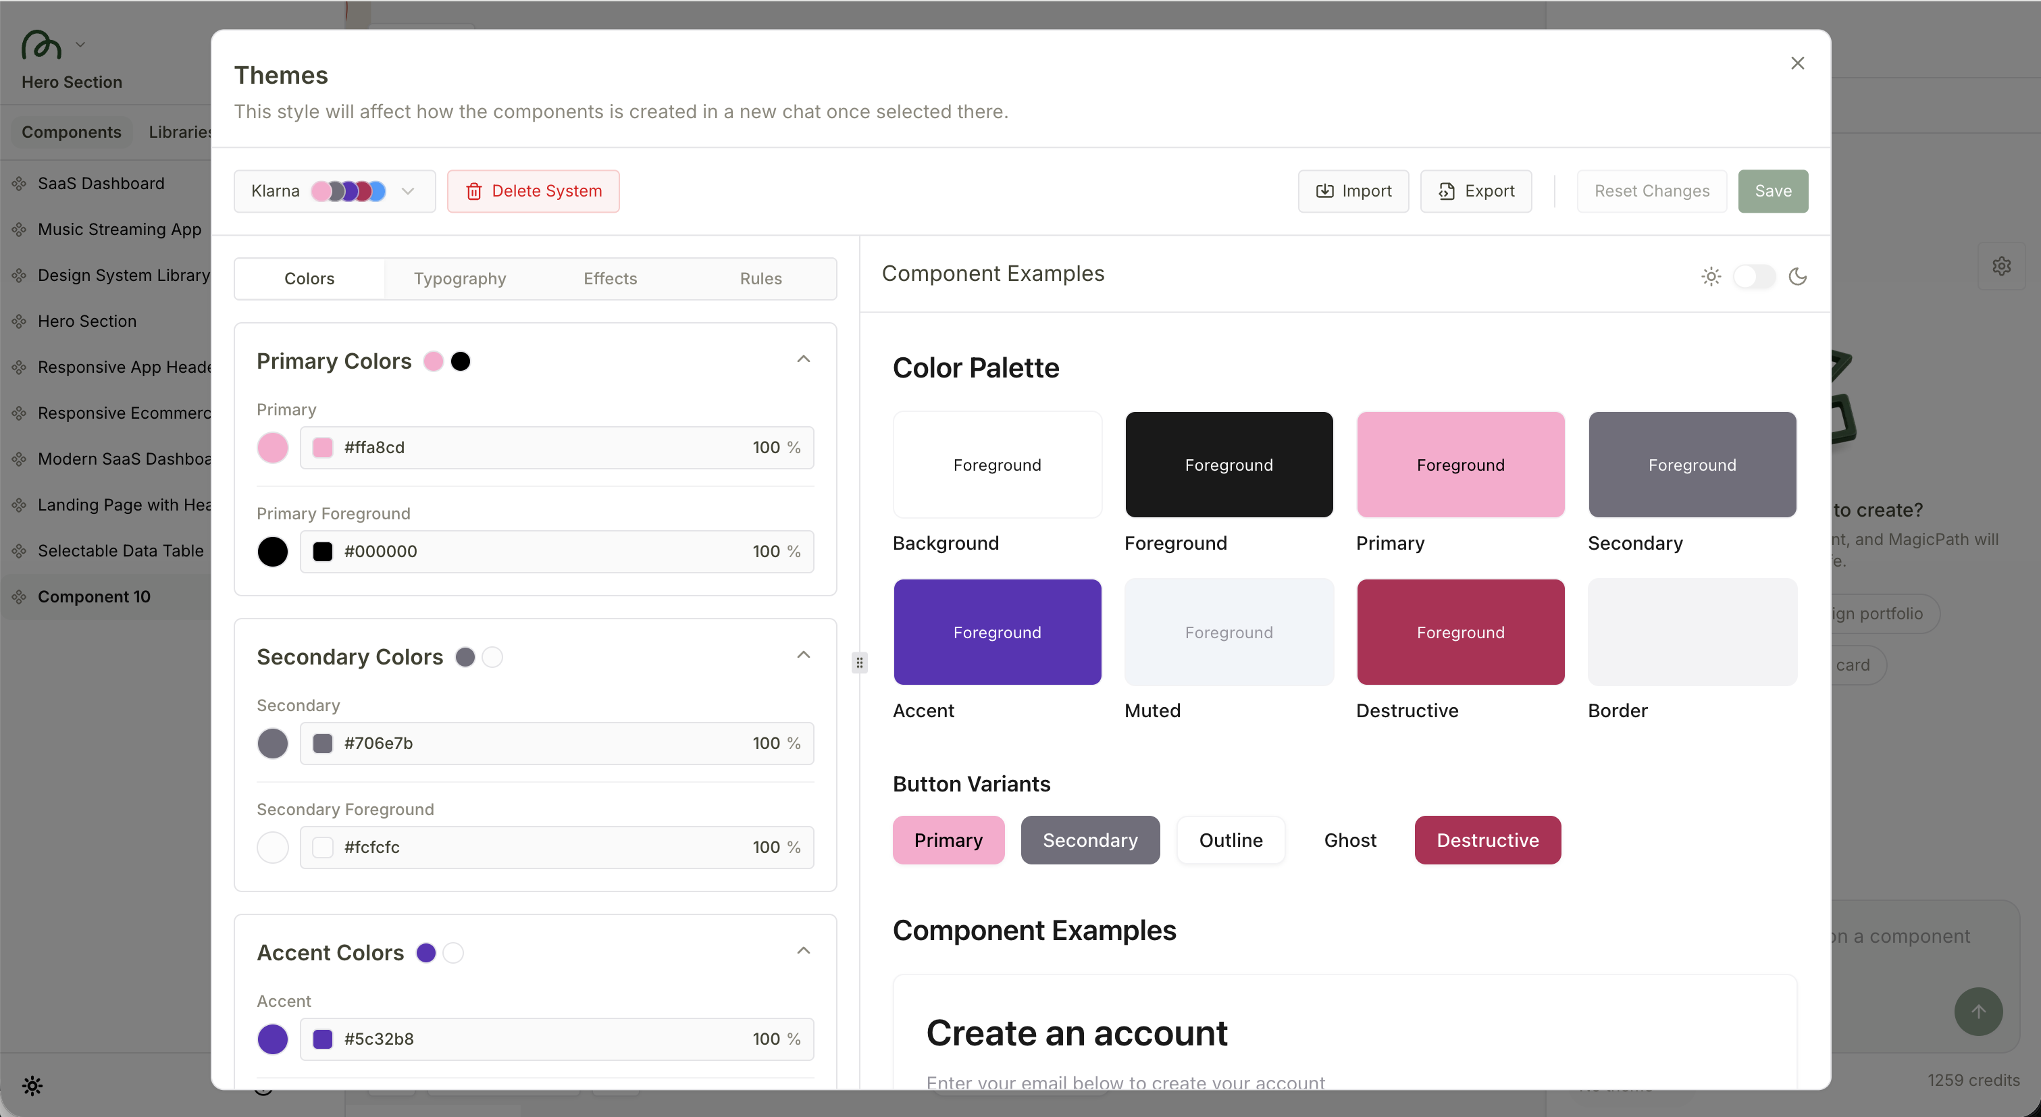The image size is (2041, 1117).
Task: Save the theme changes
Action: 1772,191
